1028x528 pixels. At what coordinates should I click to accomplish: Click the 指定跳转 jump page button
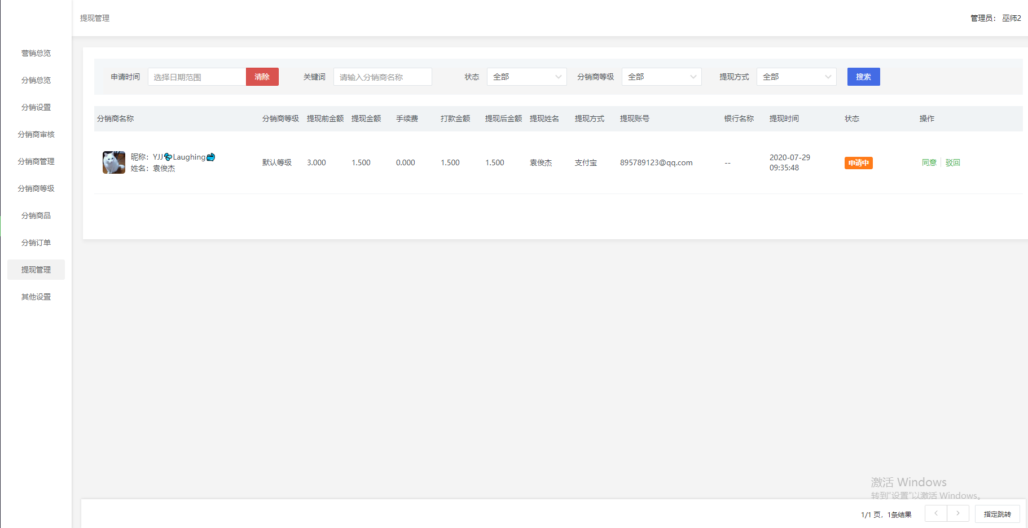click(997, 514)
